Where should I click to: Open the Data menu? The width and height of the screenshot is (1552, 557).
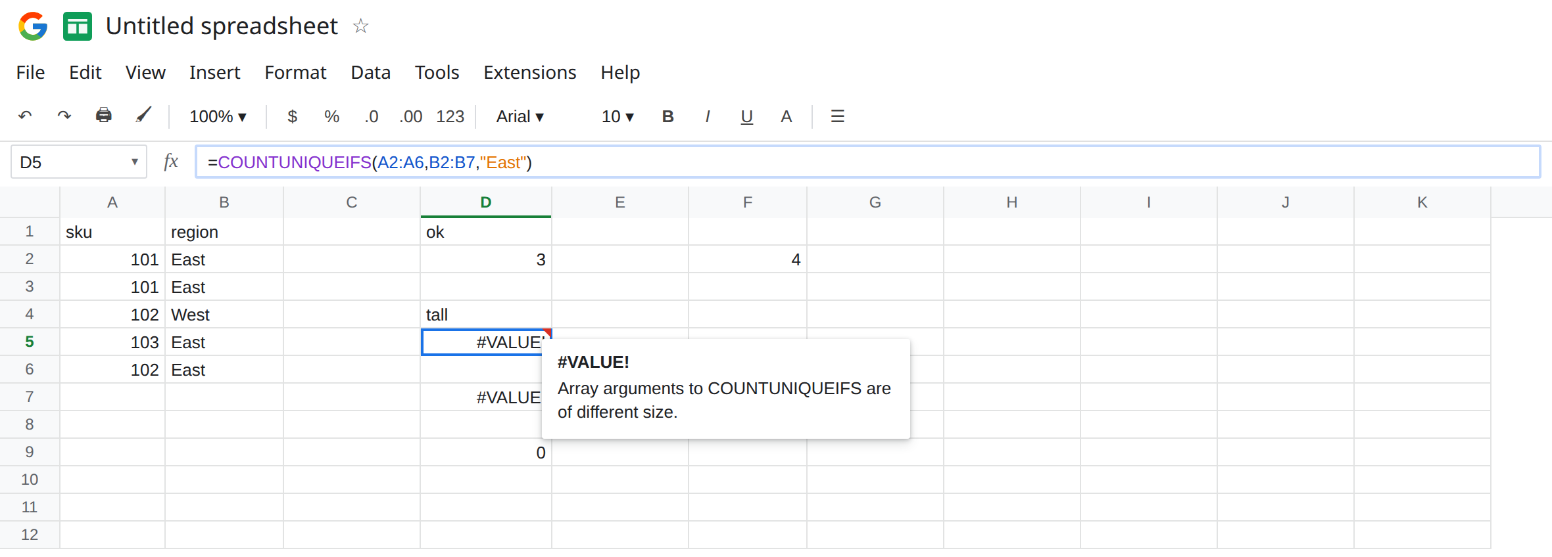[x=370, y=72]
